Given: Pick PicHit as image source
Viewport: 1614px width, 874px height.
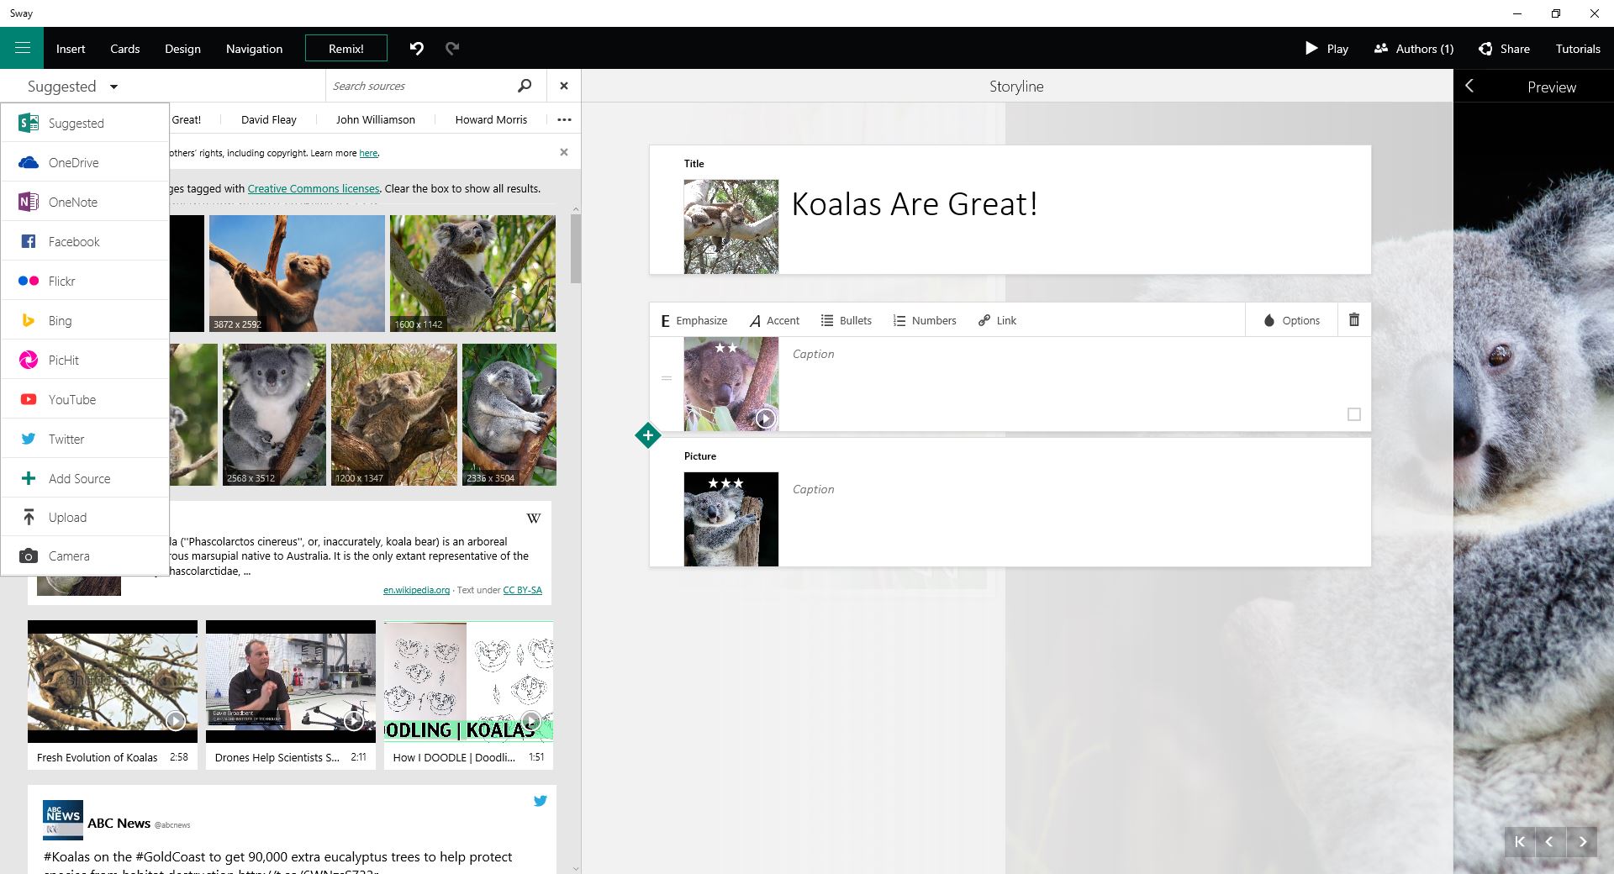Looking at the screenshot, I should [85, 360].
